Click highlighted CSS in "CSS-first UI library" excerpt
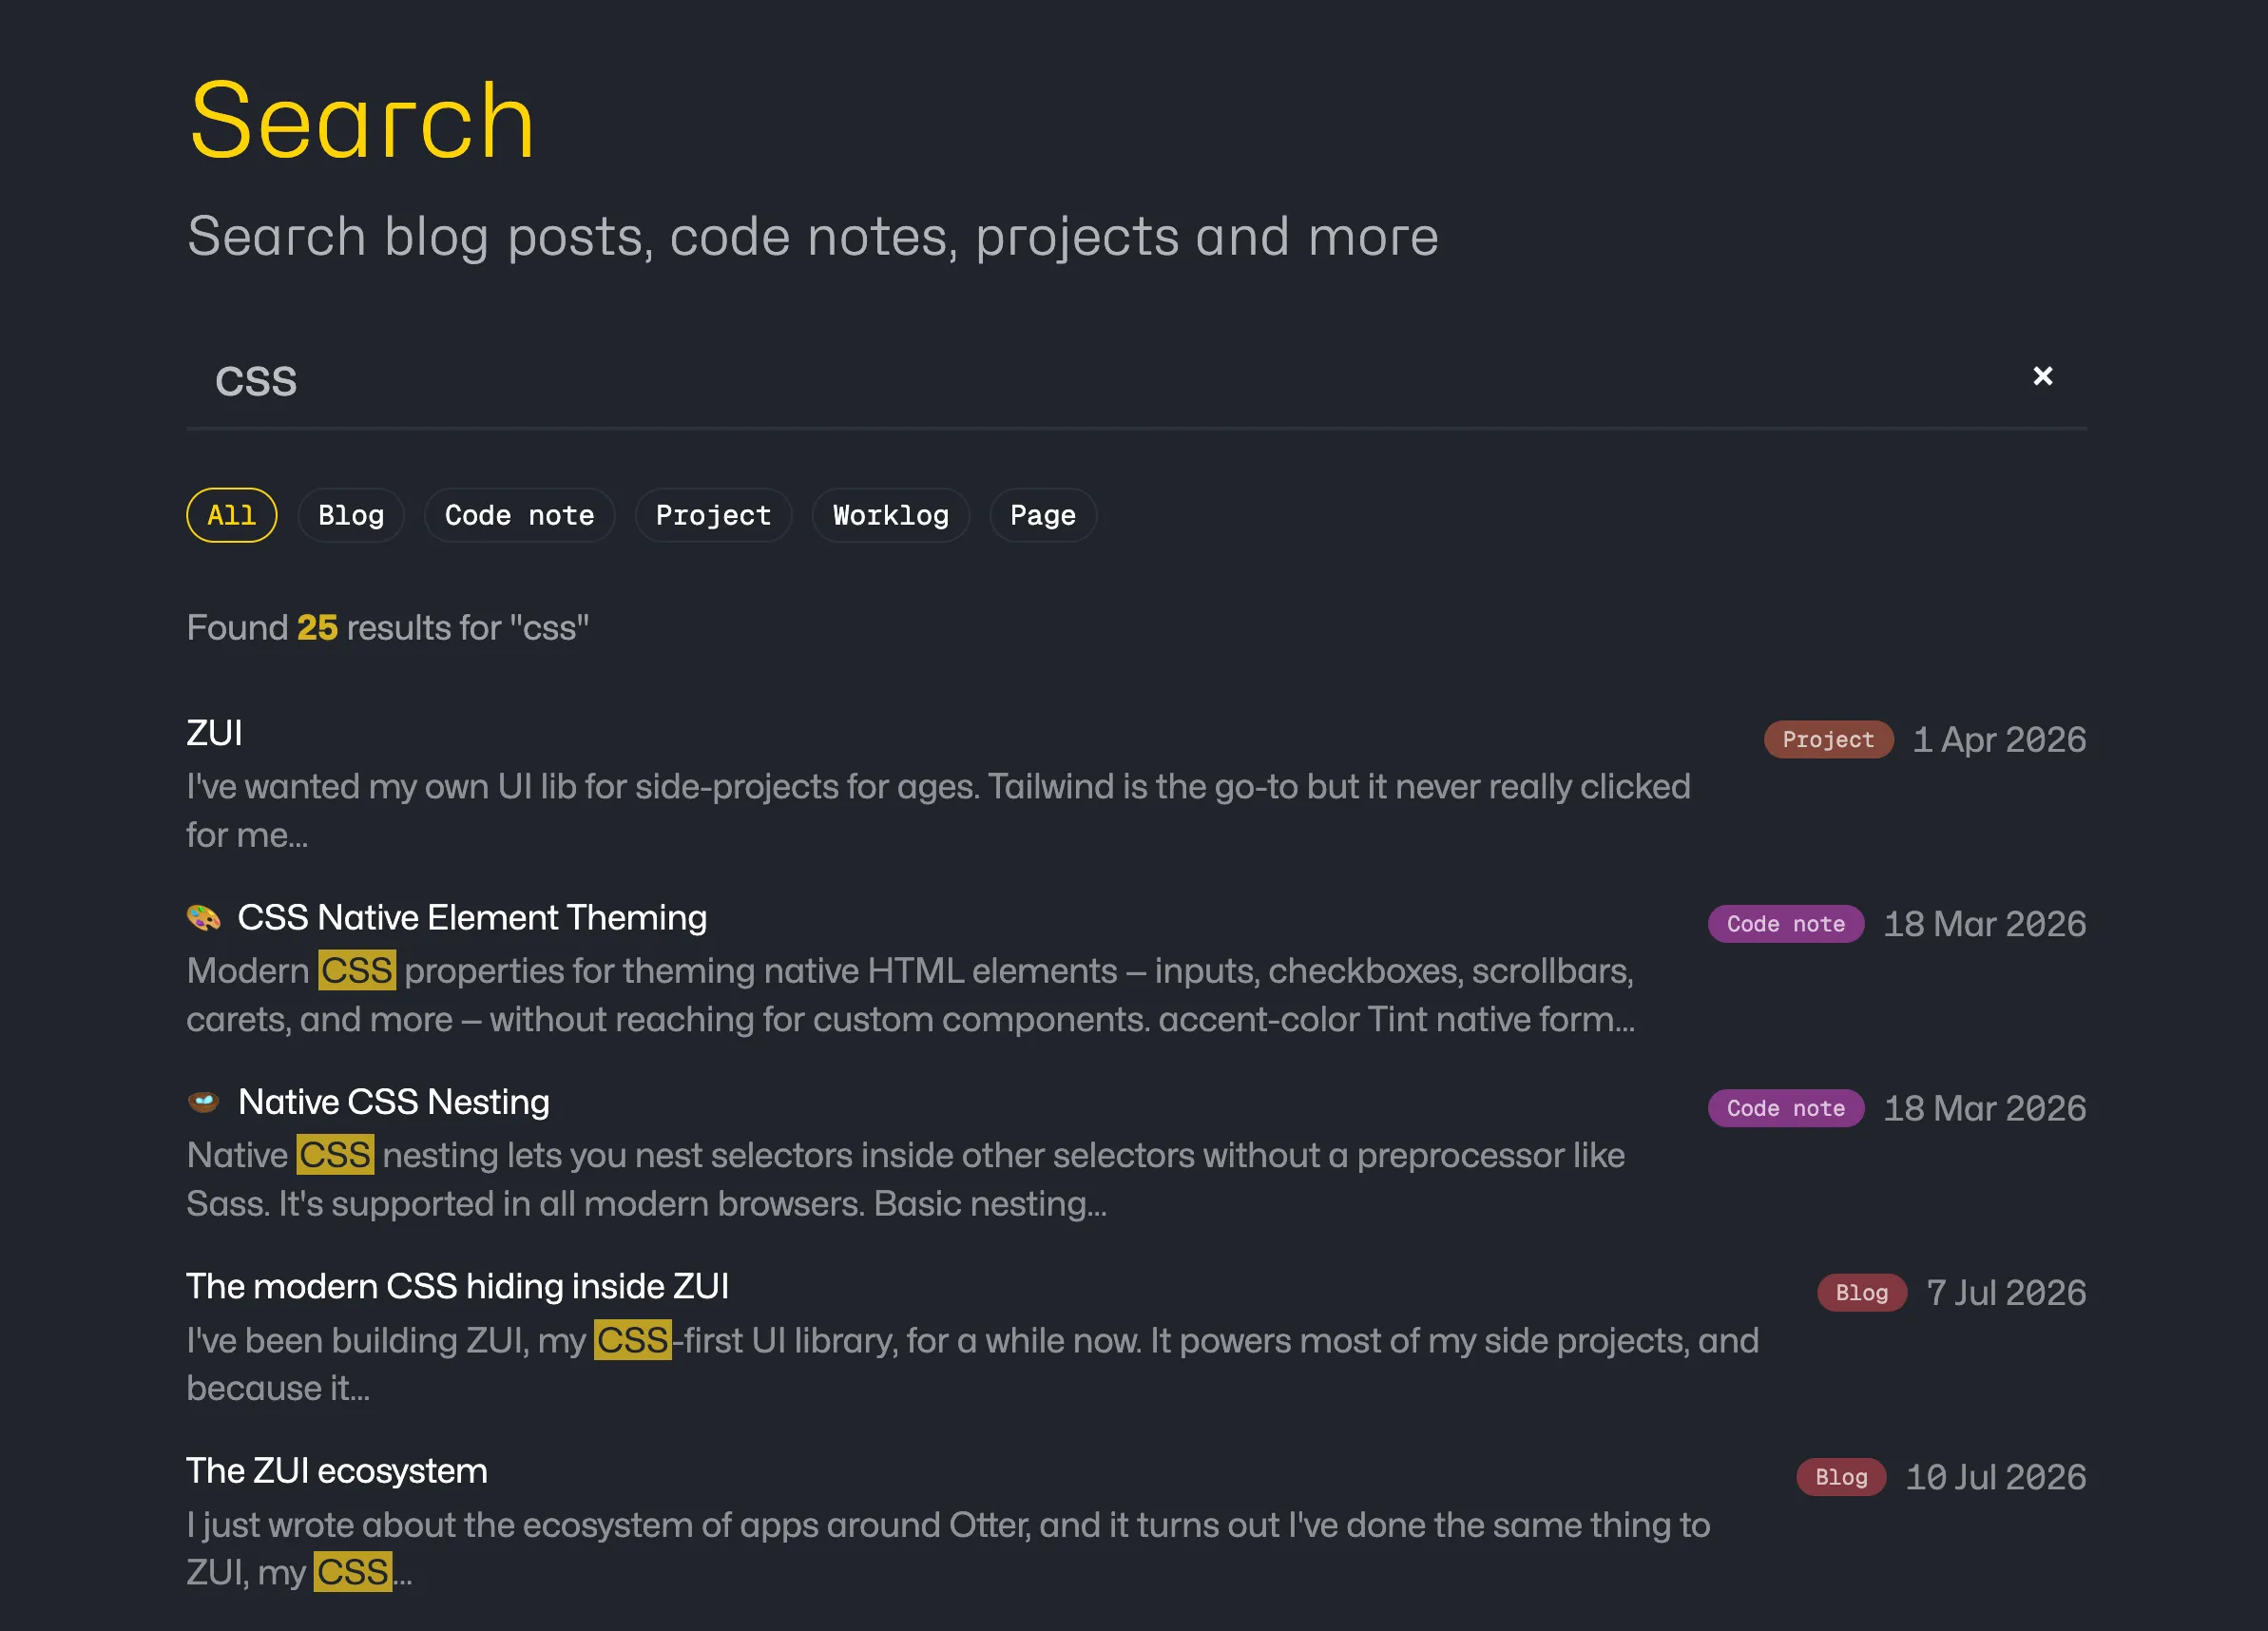The image size is (2268, 1631). pyautogui.click(x=633, y=1339)
